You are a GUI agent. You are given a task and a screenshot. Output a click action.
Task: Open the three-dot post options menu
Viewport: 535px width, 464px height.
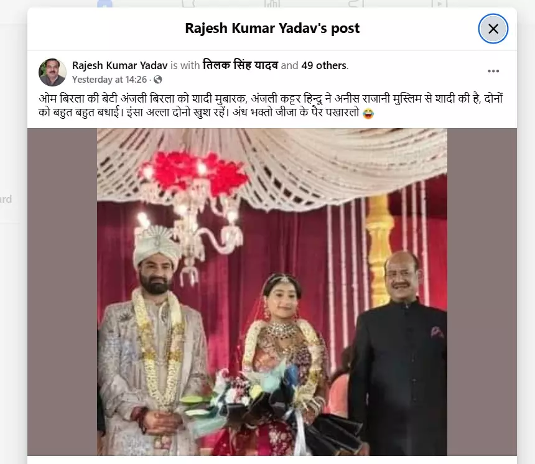pyautogui.click(x=493, y=71)
